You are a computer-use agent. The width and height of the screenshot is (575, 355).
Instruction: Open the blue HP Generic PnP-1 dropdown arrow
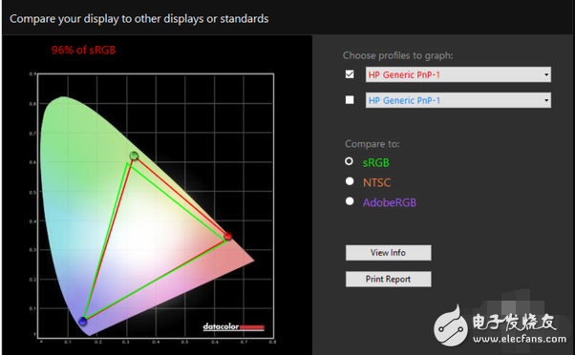(546, 100)
